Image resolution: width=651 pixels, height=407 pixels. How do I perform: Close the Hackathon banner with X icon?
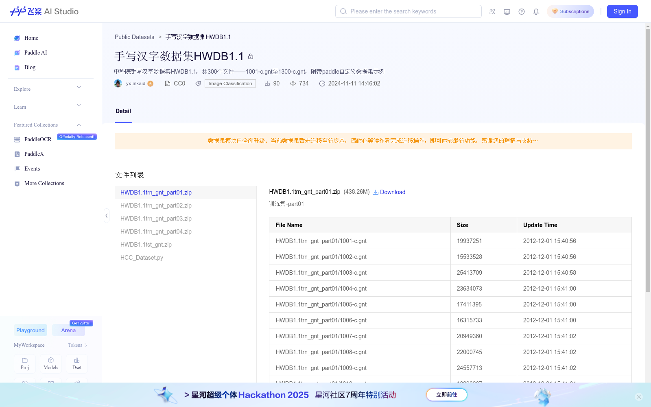(x=639, y=397)
